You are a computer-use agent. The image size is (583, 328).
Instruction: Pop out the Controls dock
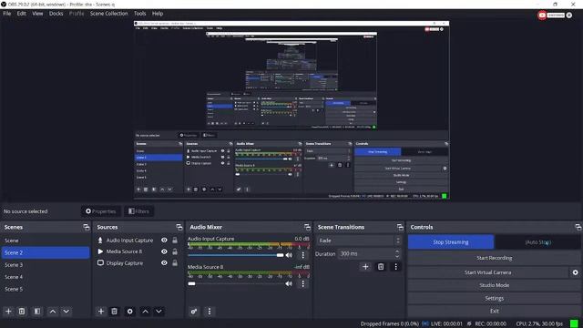[578, 227]
